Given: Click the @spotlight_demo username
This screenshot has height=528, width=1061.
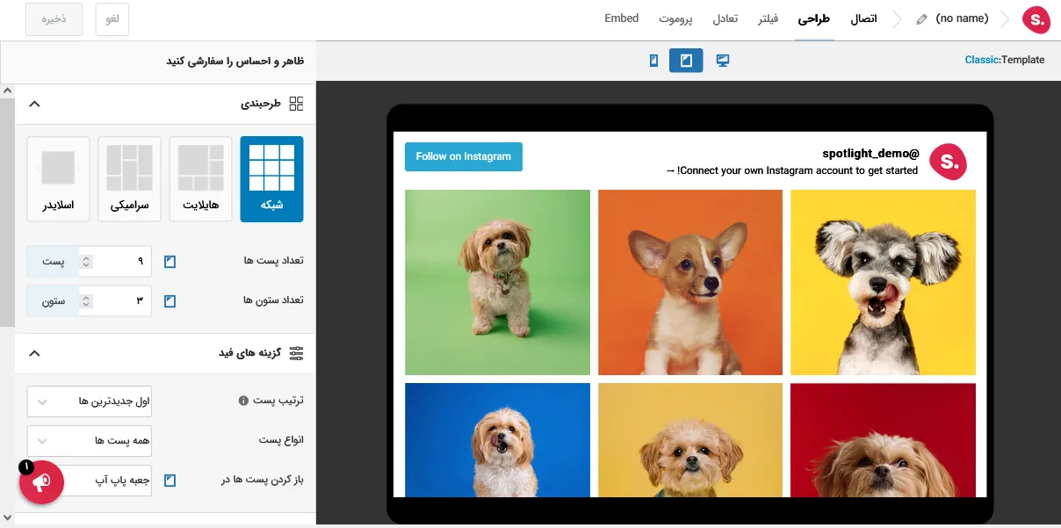Looking at the screenshot, I should point(870,154).
